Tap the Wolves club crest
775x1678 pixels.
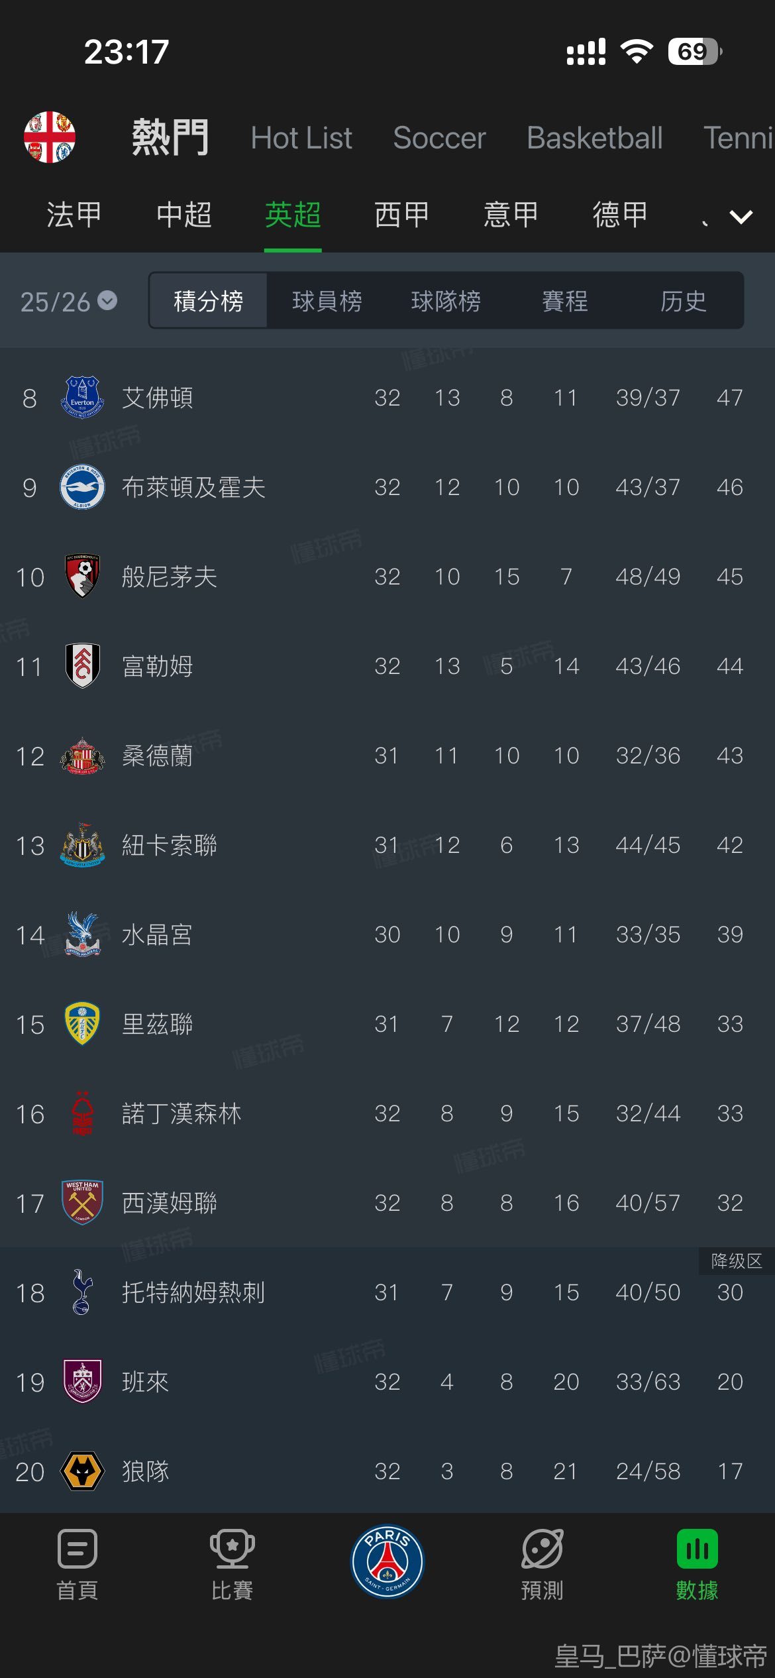[82, 1471]
